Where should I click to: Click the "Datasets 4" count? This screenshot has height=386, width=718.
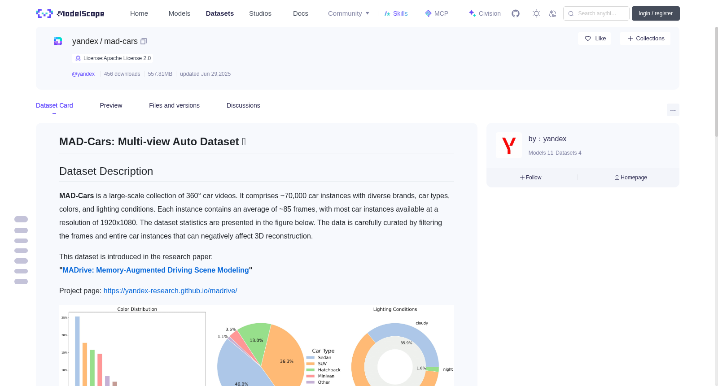click(x=568, y=153)
